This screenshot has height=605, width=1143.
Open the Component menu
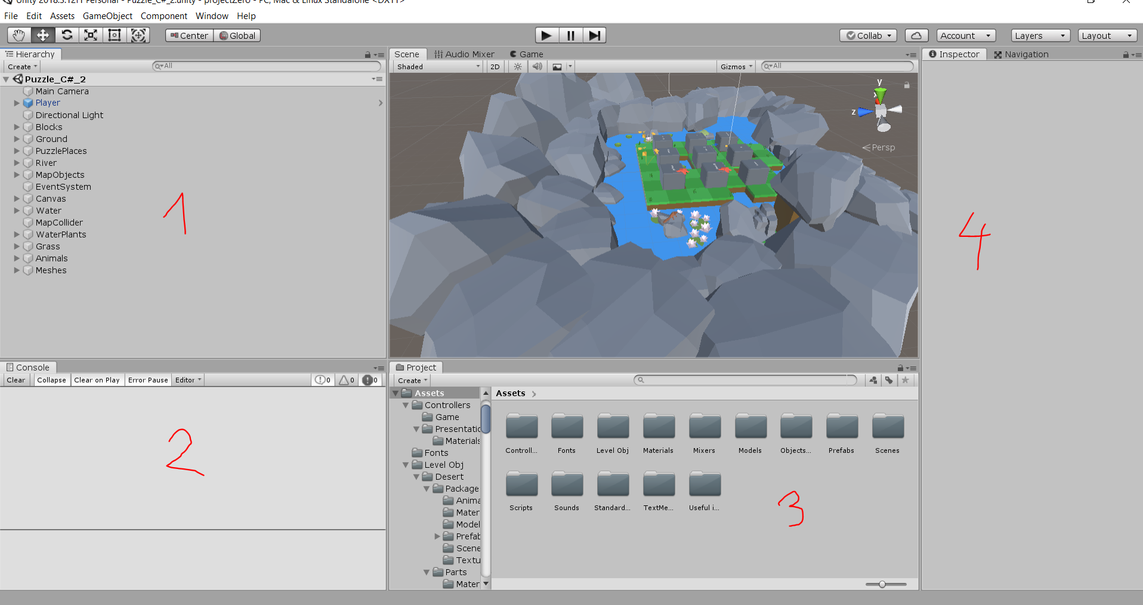click(x=164, y=16)
